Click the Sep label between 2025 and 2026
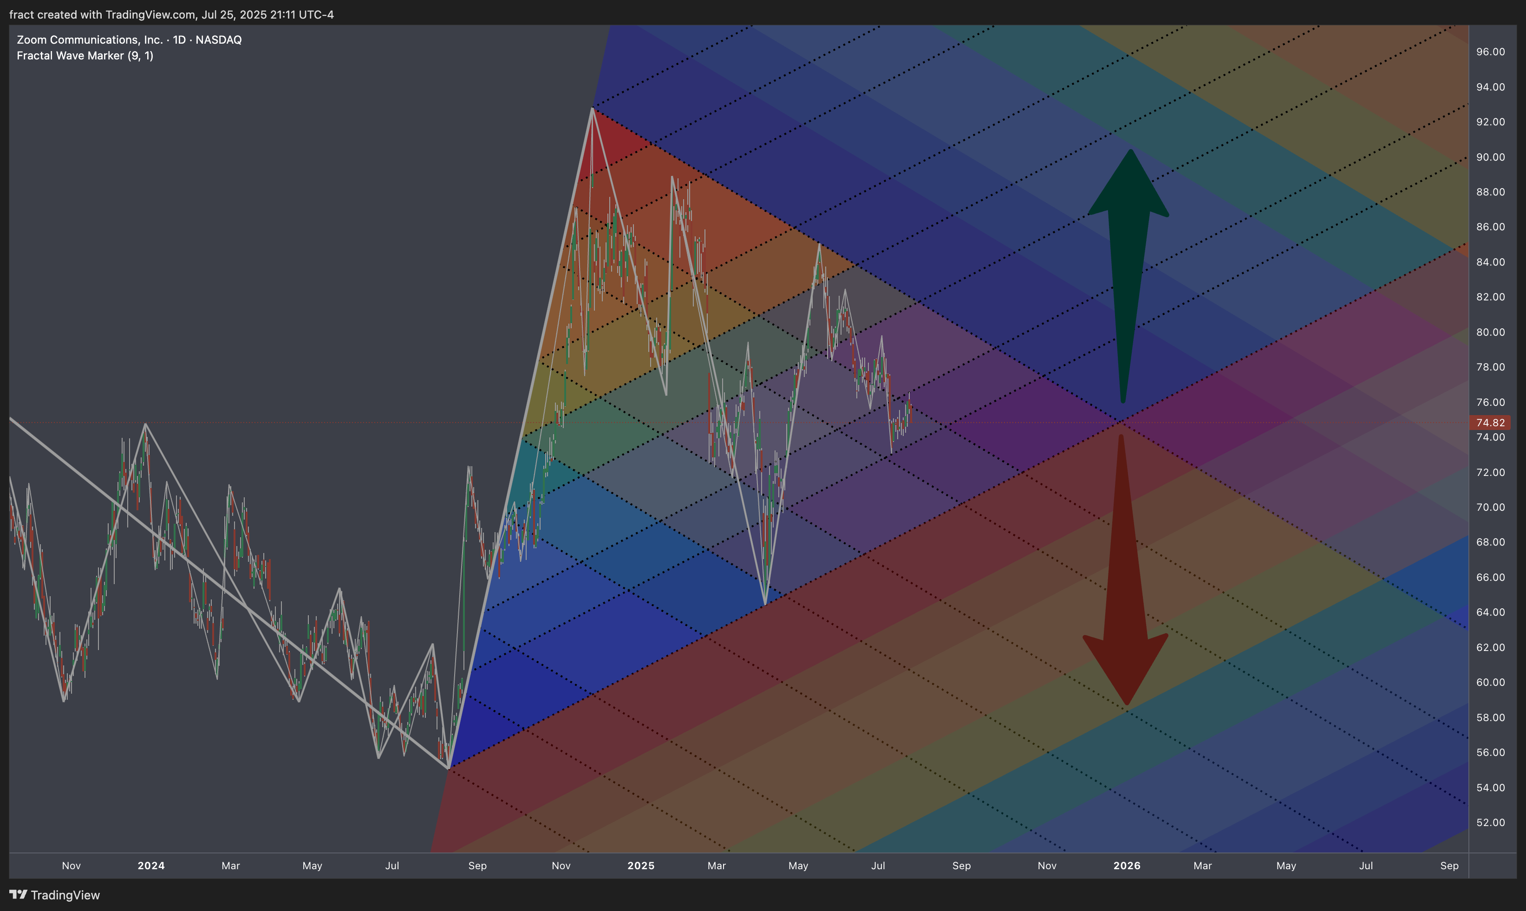Viewport: 1526px width, 911px height. [x=961, y=865]
